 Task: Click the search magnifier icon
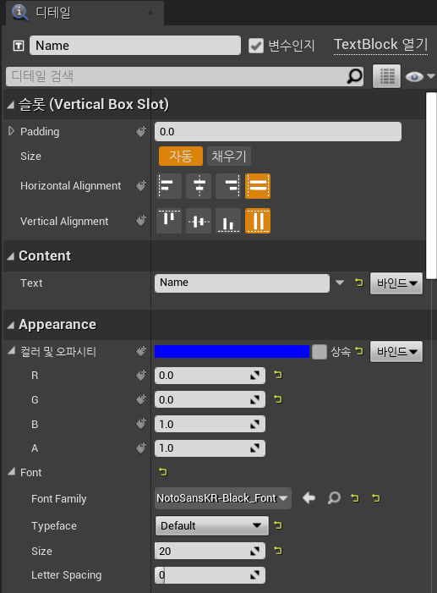pos(355,76)
